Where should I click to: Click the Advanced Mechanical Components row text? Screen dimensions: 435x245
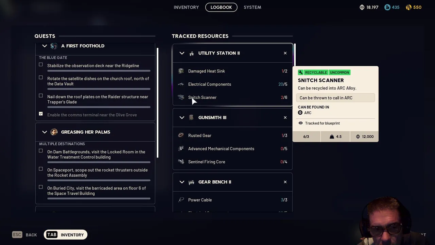tap(221, 148)
